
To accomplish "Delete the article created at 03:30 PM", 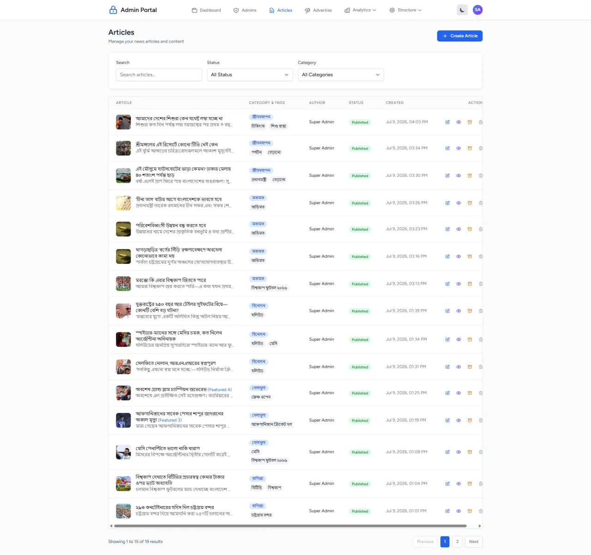I will coord(481,176).
